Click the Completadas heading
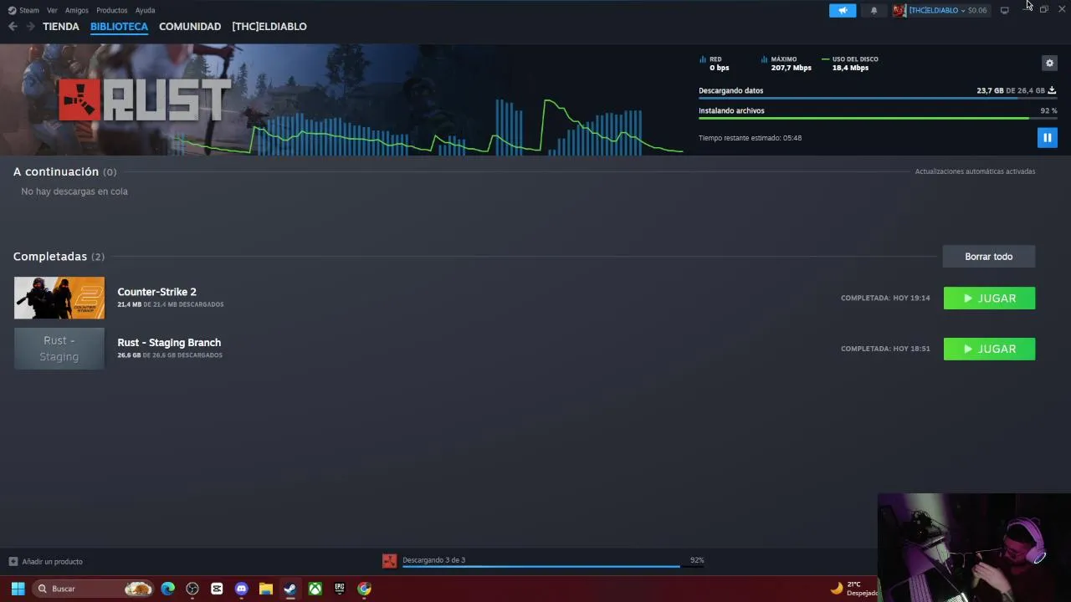Viewport: 1071px width, 602px height. point(50,257)
